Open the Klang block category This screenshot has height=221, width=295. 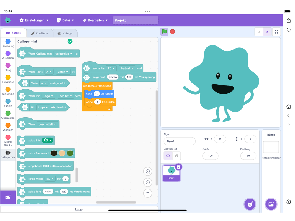8,67
